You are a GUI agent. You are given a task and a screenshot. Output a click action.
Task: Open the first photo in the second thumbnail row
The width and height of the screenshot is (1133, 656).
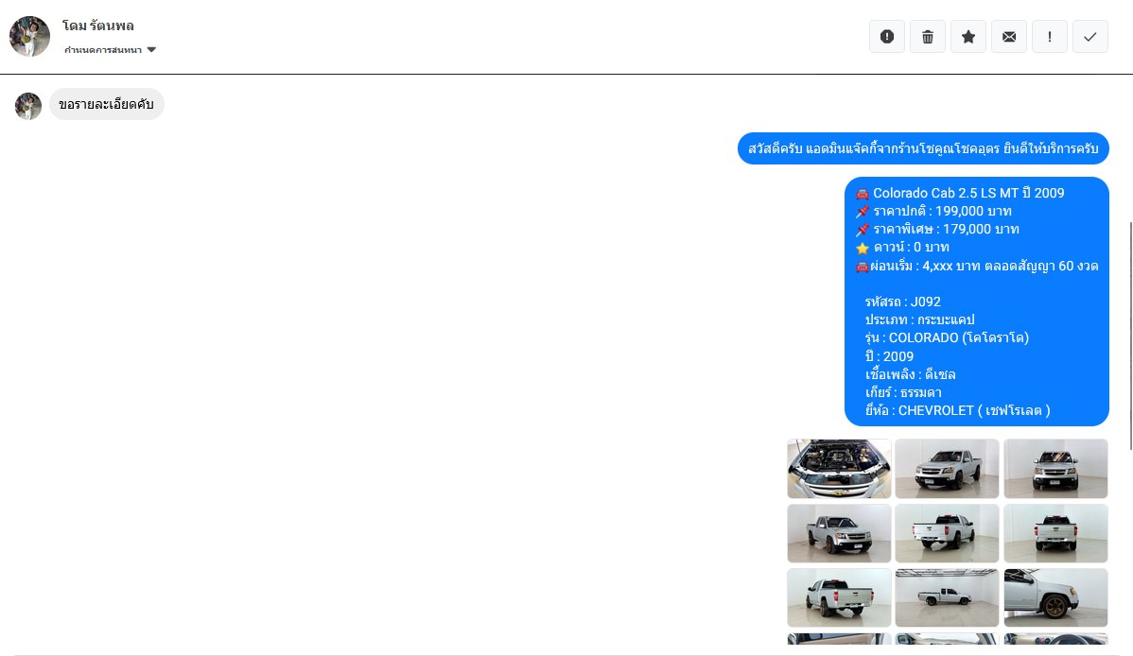pyautogui.click(x=839, y=533)
